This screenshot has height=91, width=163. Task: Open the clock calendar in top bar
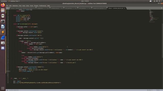pyautogui.click(x=85, y=1)
